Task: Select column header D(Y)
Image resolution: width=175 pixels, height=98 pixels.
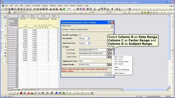Action: point(54,16)
